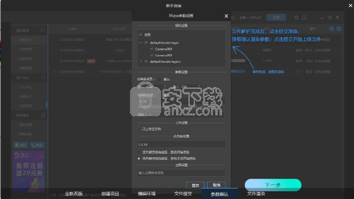This screenshot has width=354, height=199.
Task: Click the 电话 phone button in sidebar
Action: (37, 145)
